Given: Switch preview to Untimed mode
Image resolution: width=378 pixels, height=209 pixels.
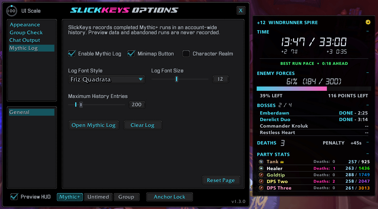Looking at the screenshot, I should pos(98,197).
